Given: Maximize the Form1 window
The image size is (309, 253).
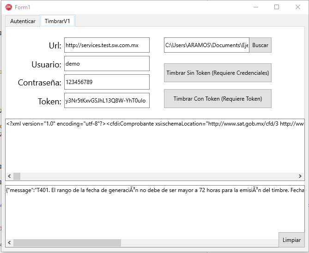Looking at the screenshot, I should pyautogui.click(x=277, y=7).
